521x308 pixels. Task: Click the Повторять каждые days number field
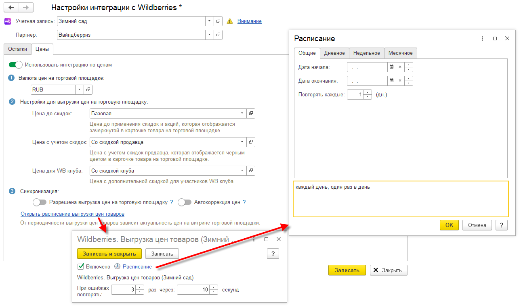(x=355, y=95)
